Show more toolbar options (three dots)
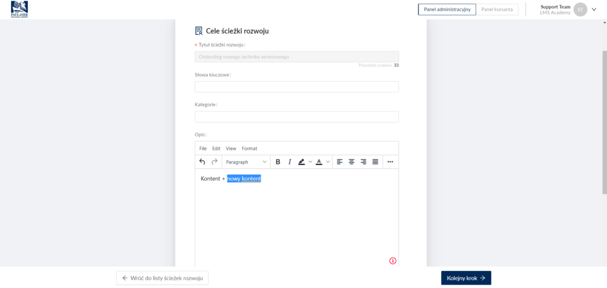 click(390, 162)
